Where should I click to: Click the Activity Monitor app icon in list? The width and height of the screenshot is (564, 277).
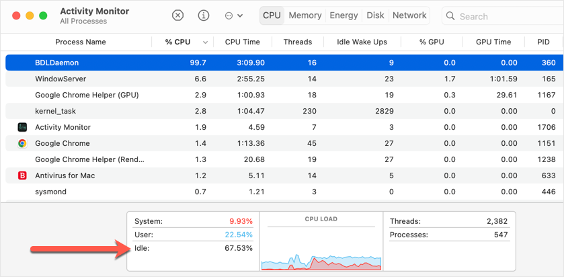pyautogui.click(x=22, y=127)
